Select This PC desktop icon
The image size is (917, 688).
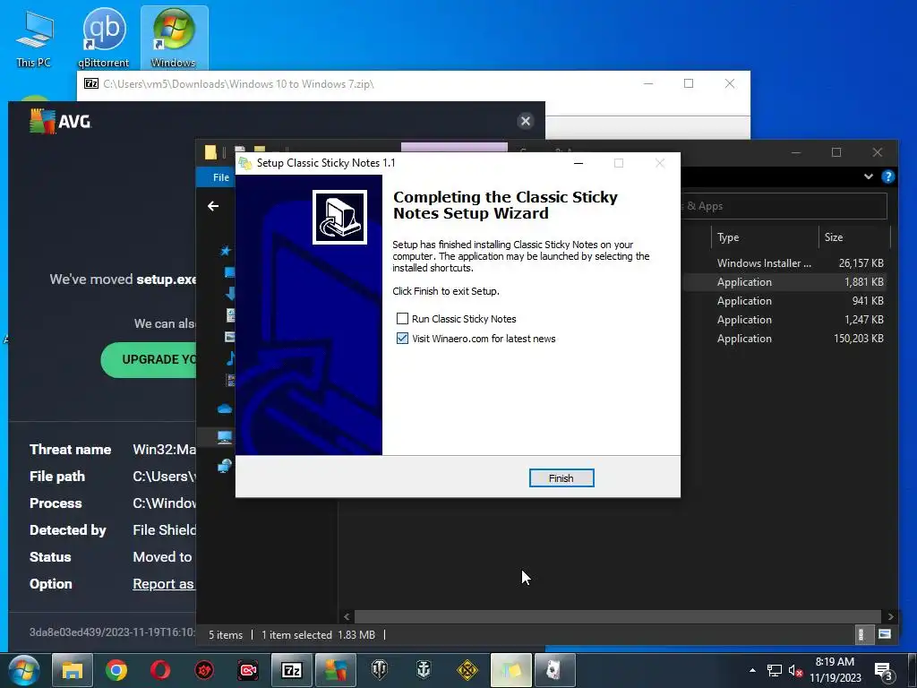tap(34, 38)
